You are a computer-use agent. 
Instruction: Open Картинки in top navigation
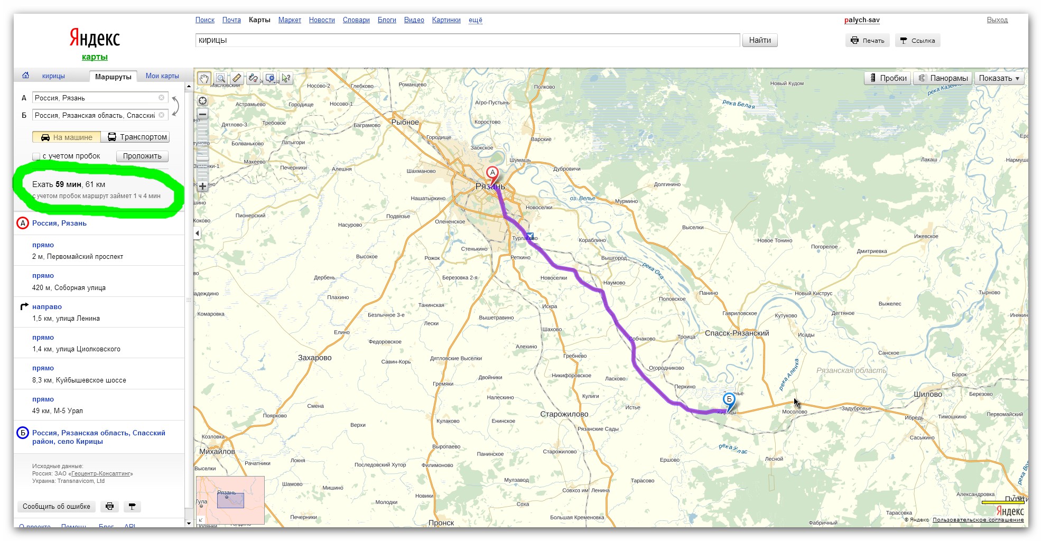446,20
